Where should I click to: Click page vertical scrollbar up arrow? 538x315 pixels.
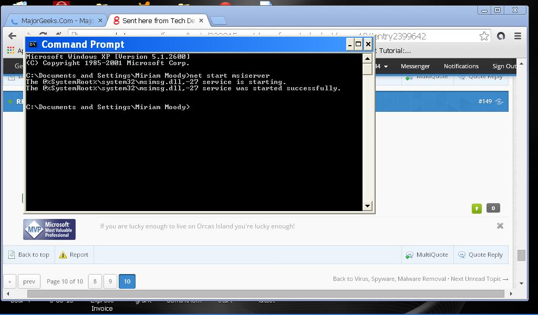pos(521,64)
